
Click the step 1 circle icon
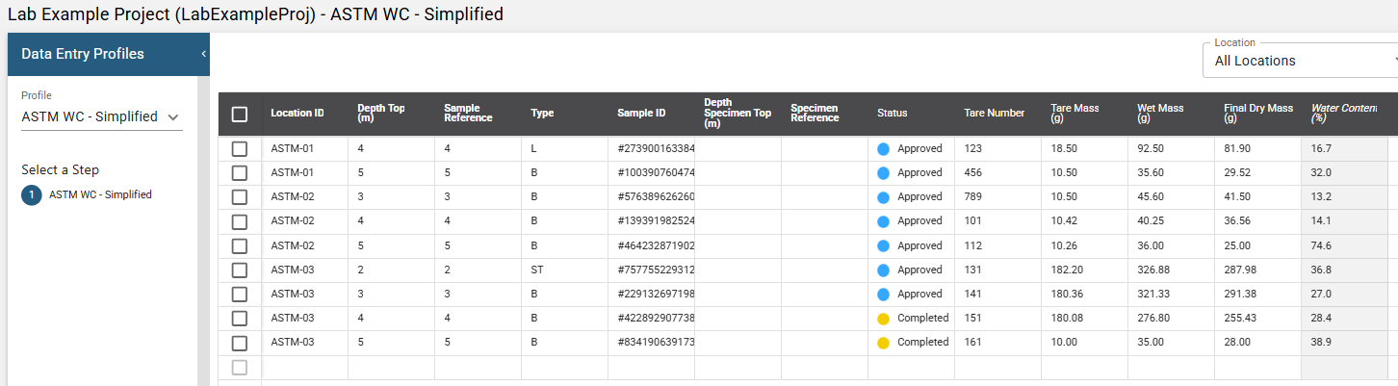[32, 194]
